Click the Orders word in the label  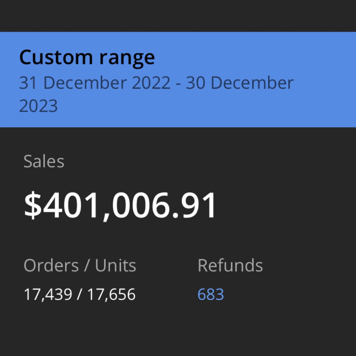coord(51,265)
